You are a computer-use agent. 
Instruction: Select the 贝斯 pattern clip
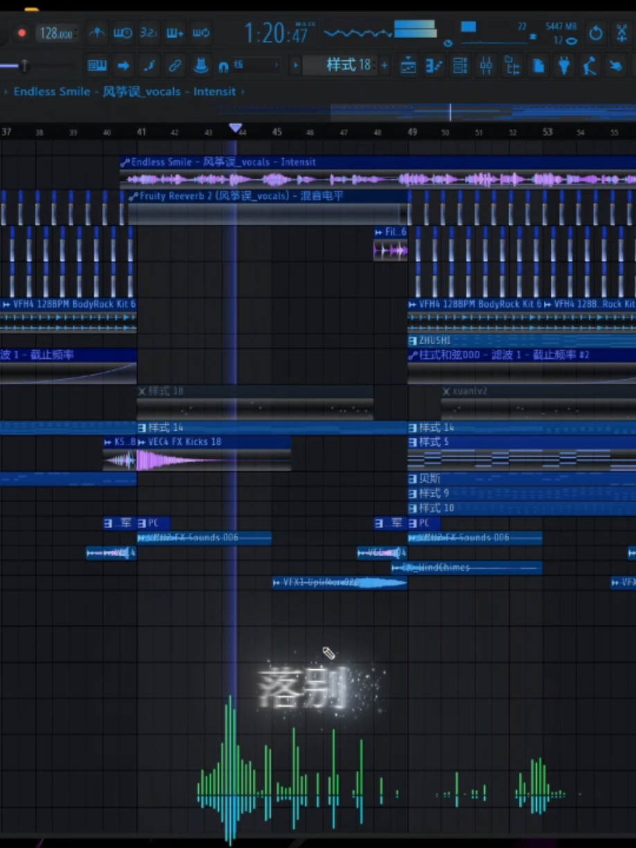coord(522,479)
